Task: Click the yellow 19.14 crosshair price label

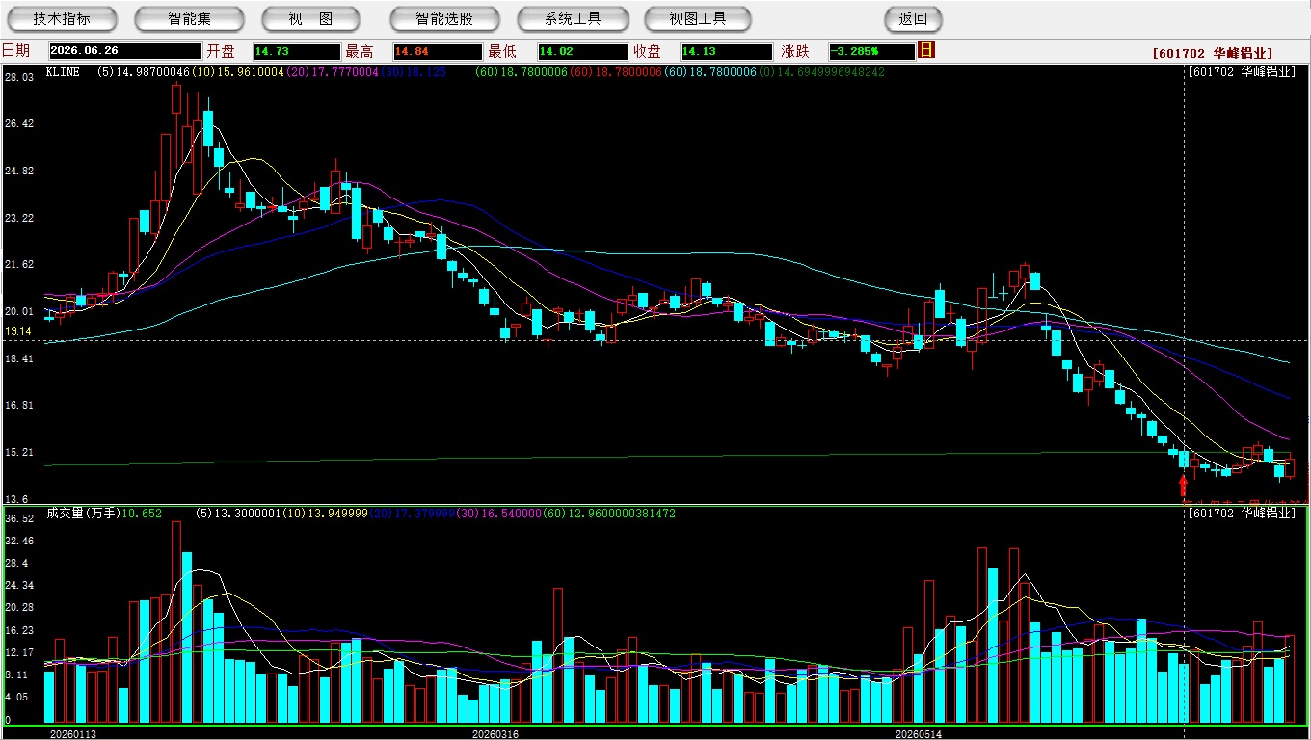Action: click(18, 330)
